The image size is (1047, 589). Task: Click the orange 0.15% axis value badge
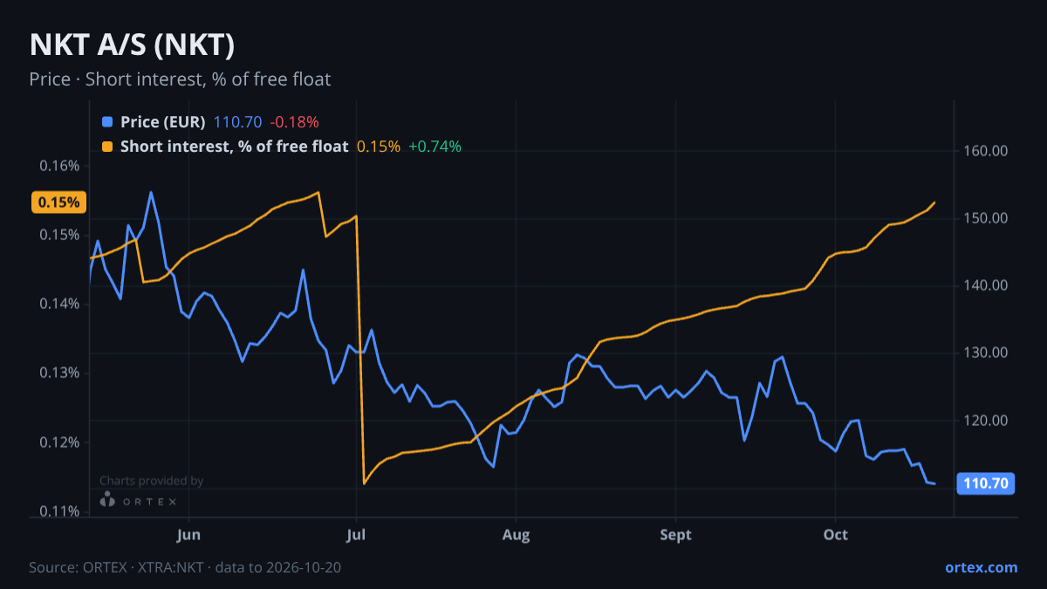[59, 202]
